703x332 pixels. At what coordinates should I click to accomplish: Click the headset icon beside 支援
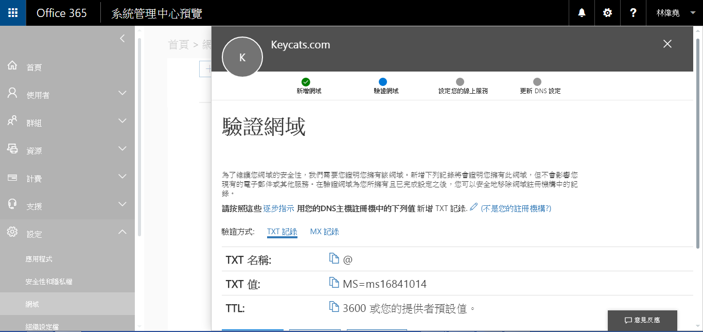pyautogui.click(x=12, y=204)
